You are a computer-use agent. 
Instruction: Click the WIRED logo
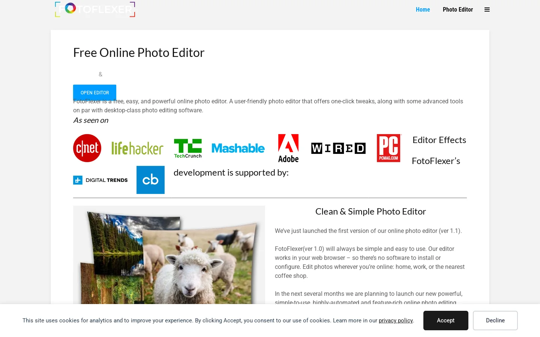(x=338, y=148)
